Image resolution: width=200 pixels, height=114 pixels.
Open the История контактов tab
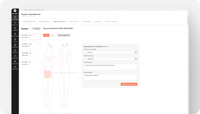111,22
